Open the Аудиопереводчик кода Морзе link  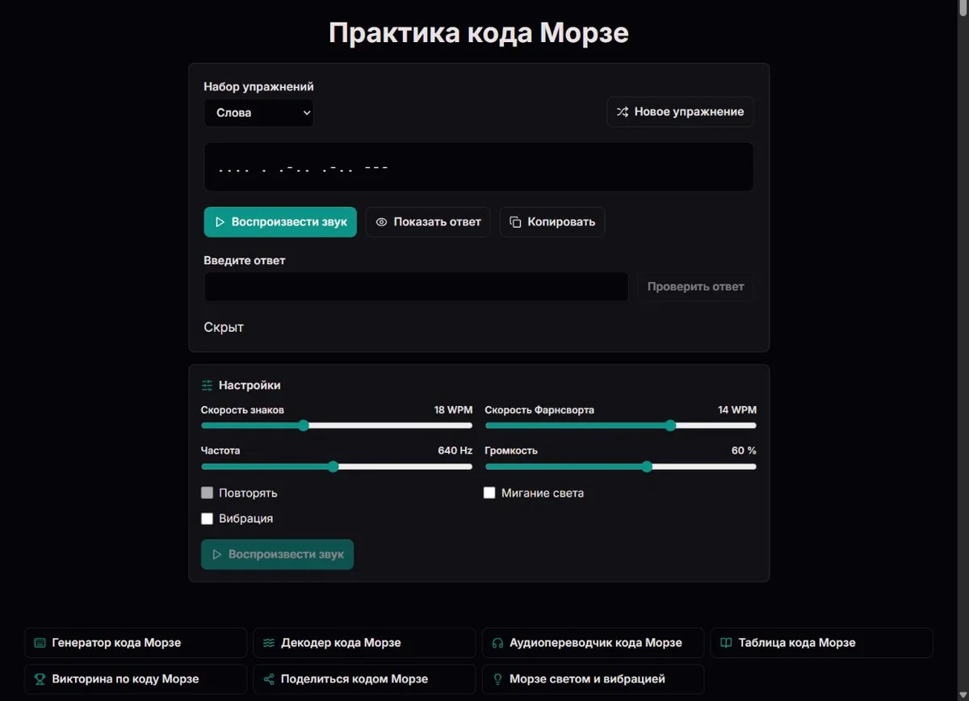[593, 643]
